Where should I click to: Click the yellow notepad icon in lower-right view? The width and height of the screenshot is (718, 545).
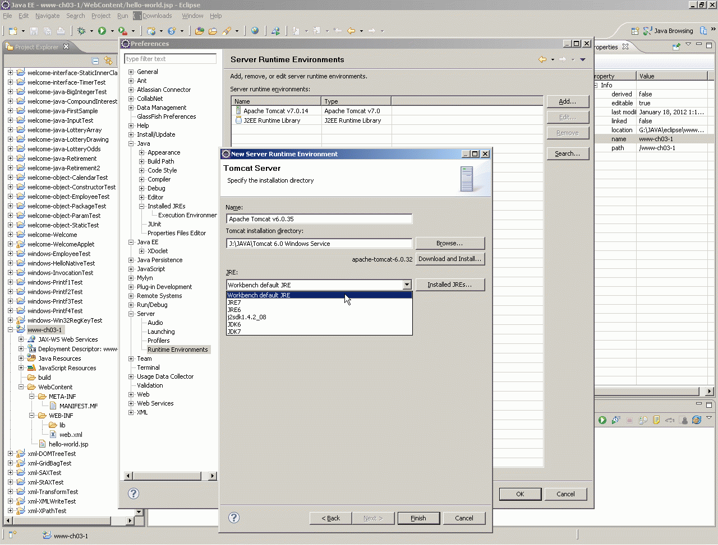[x=656, y=420]
